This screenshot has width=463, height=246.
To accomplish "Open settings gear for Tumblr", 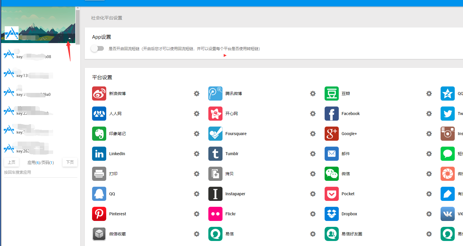I will (313, 154).
